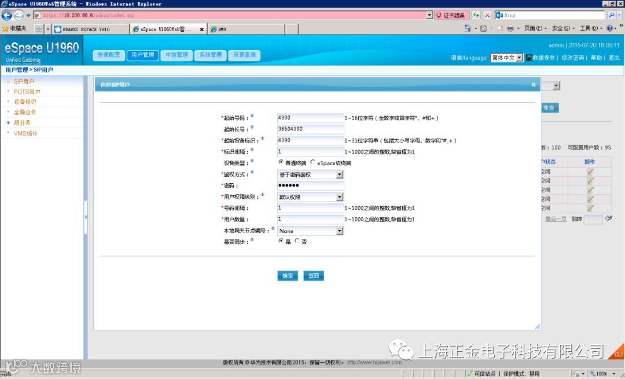The height and width of the screenshot is (379, 625).
Task: Open the 快速配置 tab
Action: tap(109, 55)
